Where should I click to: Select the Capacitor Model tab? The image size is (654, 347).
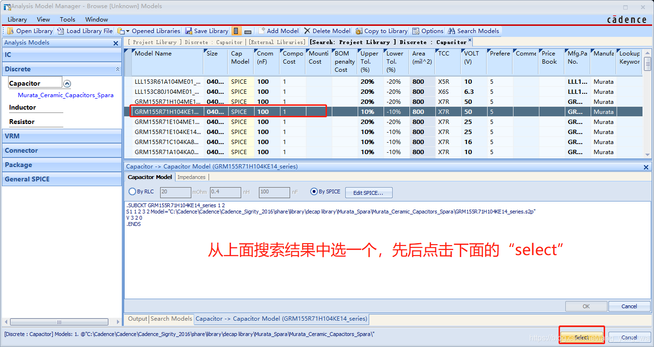point(150,177)
